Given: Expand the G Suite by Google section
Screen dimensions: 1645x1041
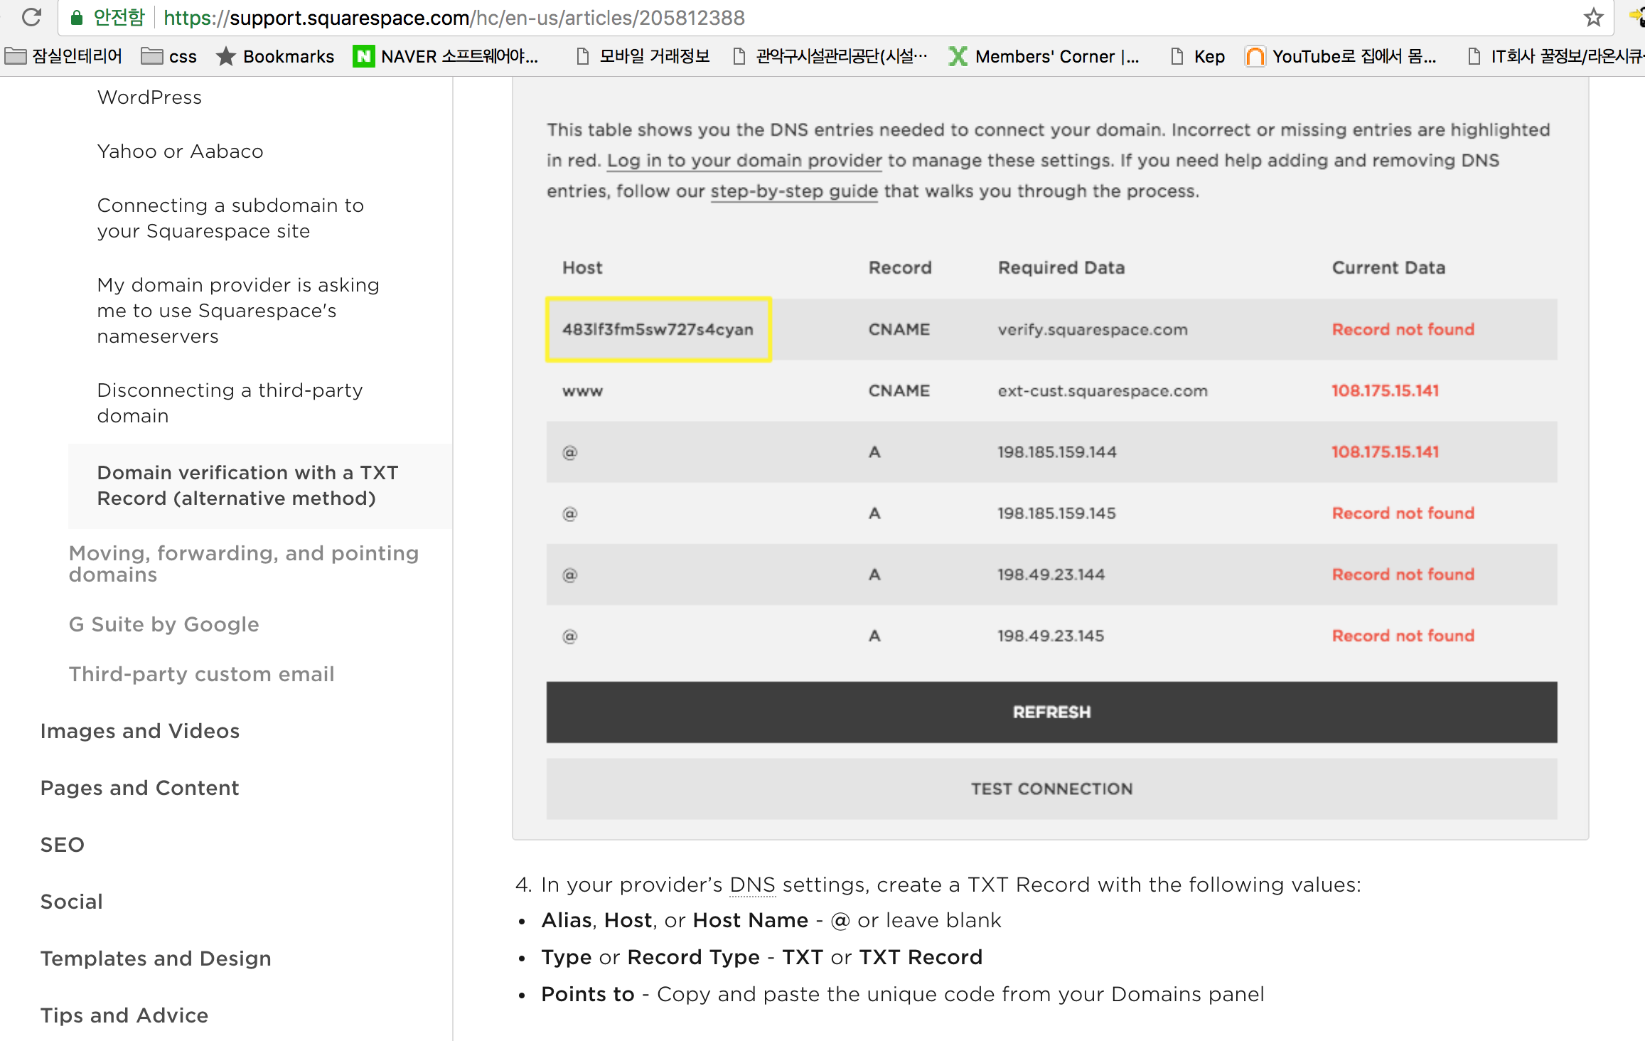Looking at the screenshot, I should [x=164, y=624].
